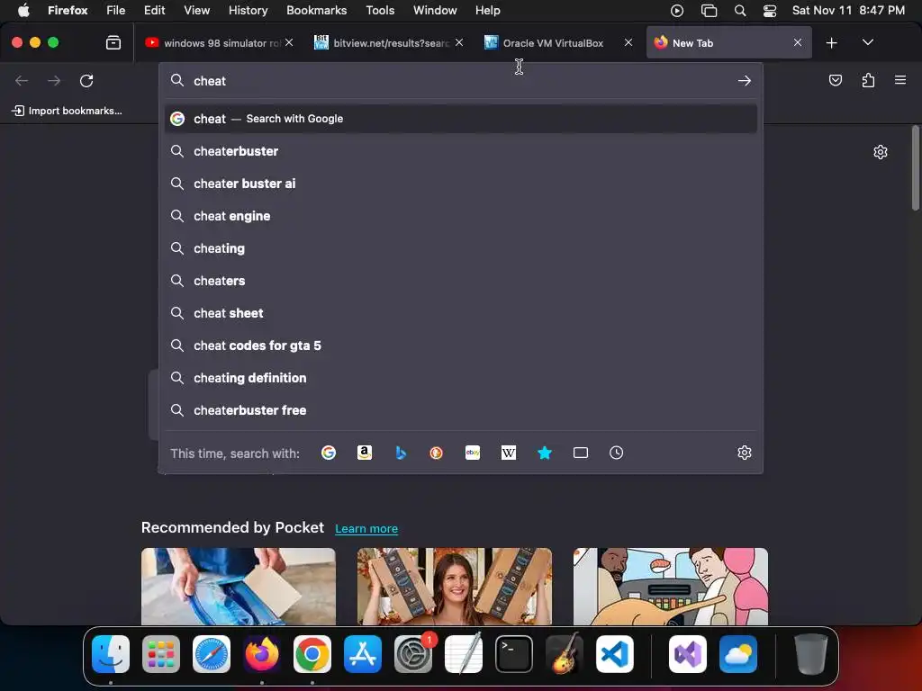This screenshot has width=922, height=691.
Task: Close the New Tab tab
Action: [x=798, y=42]
